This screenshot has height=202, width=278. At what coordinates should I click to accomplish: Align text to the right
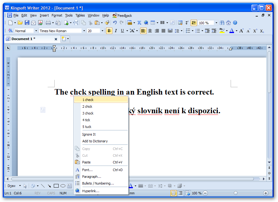click(x=157, y=31)
